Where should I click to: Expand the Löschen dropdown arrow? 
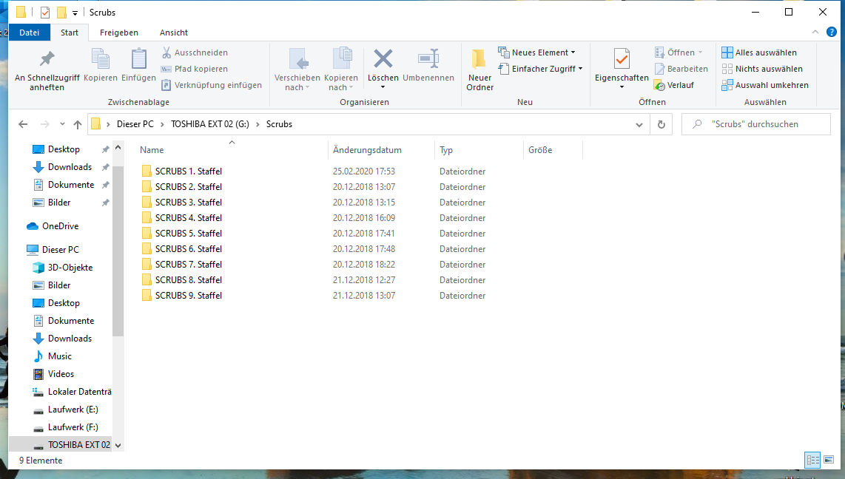(383, 87)
